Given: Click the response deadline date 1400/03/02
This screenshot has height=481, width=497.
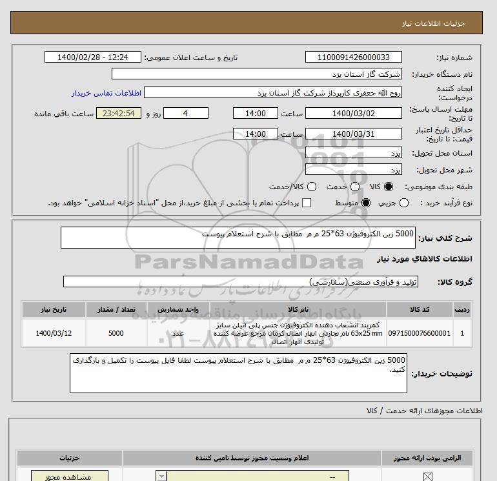Looking at the screenshot, I should (x=354, y=113).
